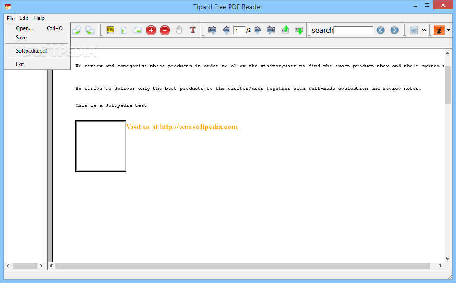The width and height of the screenshot is (456, 283).
Task: Zoom in with the red plus button
Action: click(x=151, y=30)
